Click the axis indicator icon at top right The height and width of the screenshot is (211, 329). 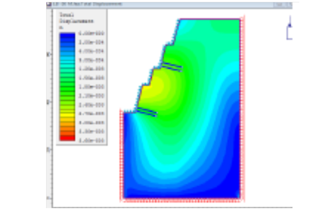(290, 29)
